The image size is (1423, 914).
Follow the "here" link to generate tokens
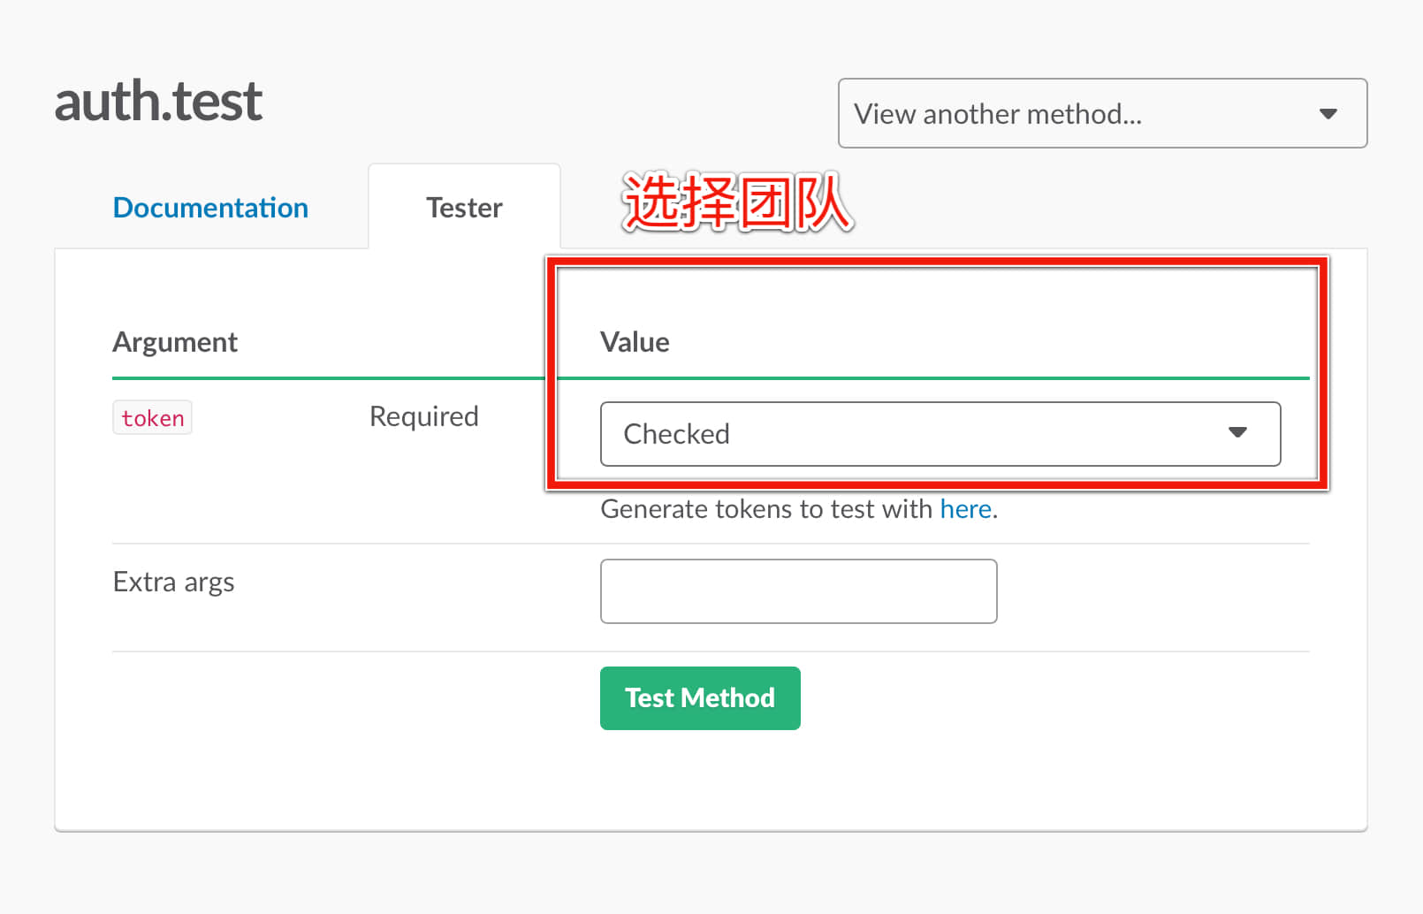pyautogui.click(x=965, y=509)
